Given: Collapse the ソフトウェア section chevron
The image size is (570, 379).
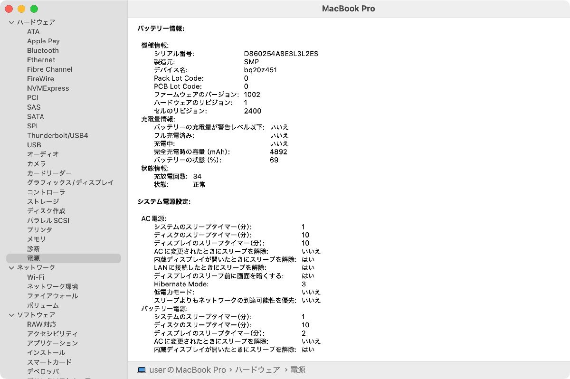Looking at the screenshot, I should (11, 315).
